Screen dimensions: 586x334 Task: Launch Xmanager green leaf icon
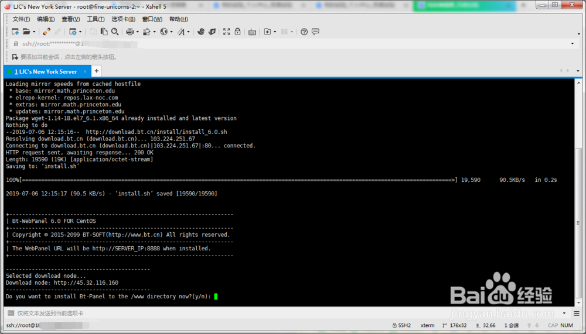tap(212, 32)
